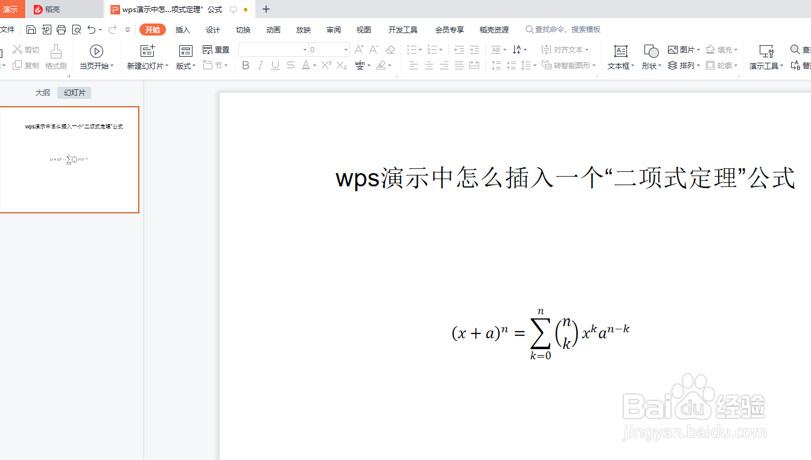
Task: Click the Cut (剪切) scissors icon
Action: tap(17, 49)
